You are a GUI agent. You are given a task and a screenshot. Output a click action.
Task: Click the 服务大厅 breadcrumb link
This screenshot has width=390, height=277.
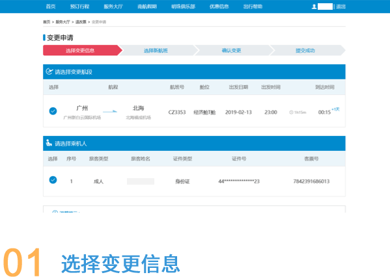(63, 22)
